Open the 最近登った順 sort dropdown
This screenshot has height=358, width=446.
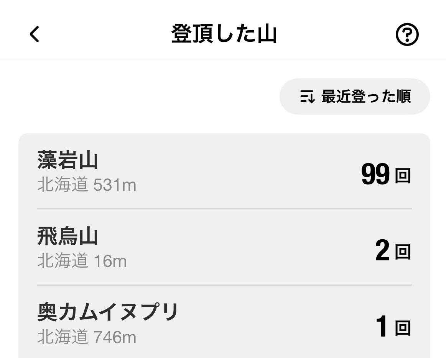pyautogui.click(x=355, y=96)
